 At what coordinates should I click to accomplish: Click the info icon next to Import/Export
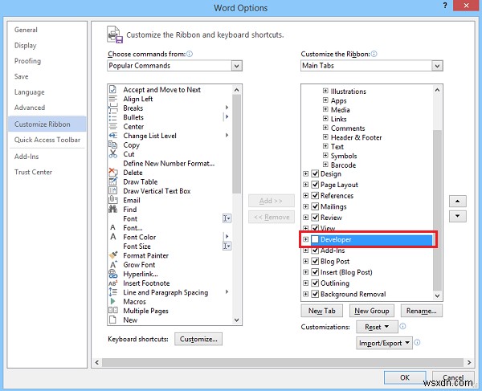coord(417,342)
